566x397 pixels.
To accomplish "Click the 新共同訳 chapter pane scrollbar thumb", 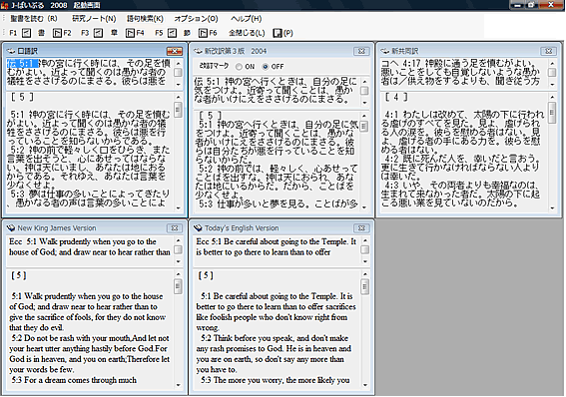I will 552,113.
